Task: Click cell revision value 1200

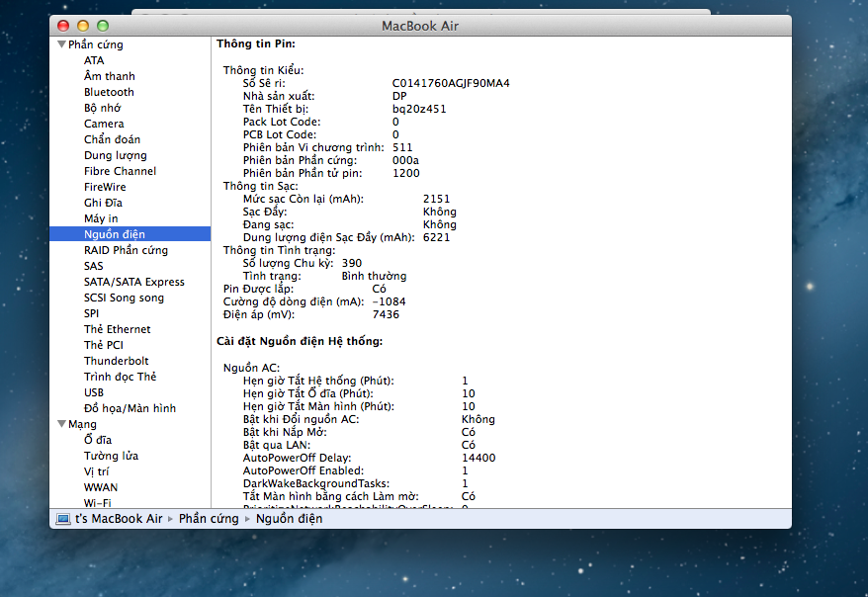Action: pos(405,173)
